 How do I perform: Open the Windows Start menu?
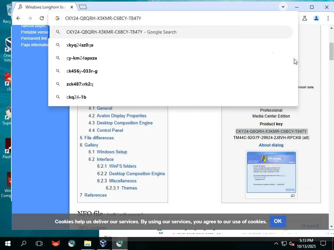8,243
